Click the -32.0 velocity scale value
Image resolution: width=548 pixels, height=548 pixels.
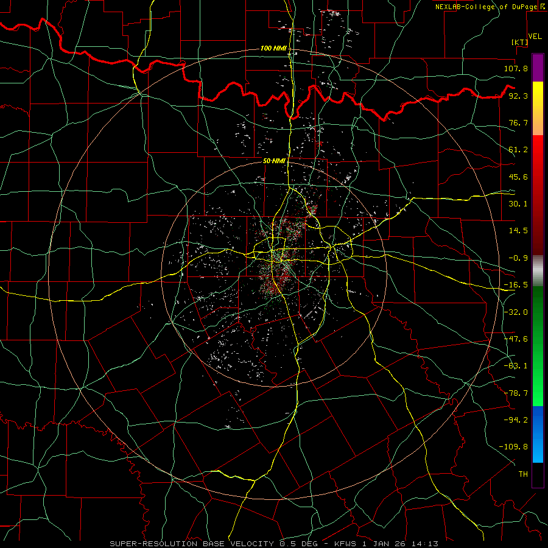coord(516,312)
